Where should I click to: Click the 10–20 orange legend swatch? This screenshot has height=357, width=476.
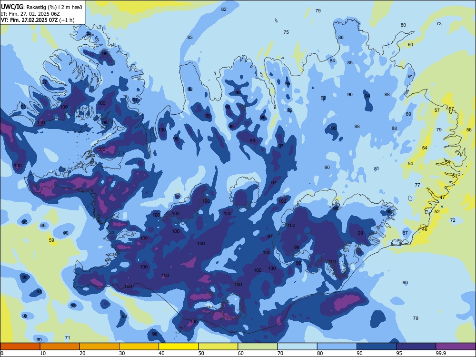pyautogui.click(x=60, y=347)
